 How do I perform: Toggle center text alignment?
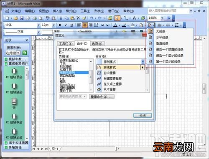[x=85, y=25]
